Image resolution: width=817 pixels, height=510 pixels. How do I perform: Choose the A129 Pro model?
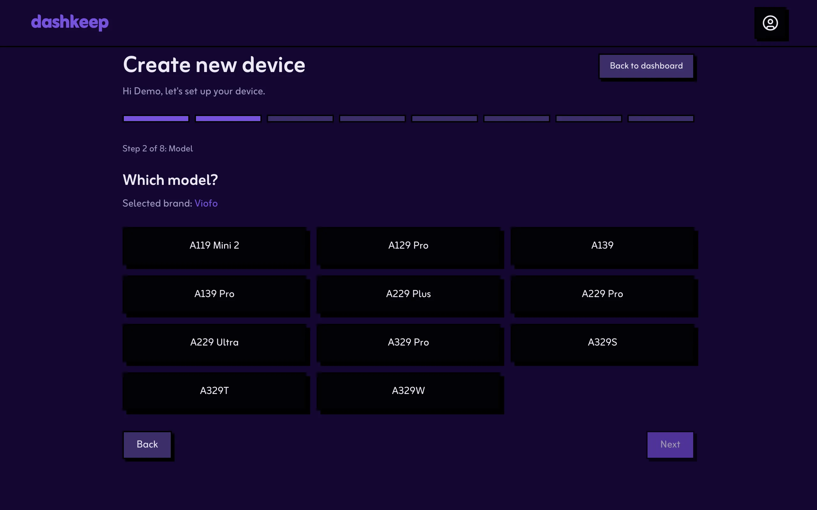point(408,246)
